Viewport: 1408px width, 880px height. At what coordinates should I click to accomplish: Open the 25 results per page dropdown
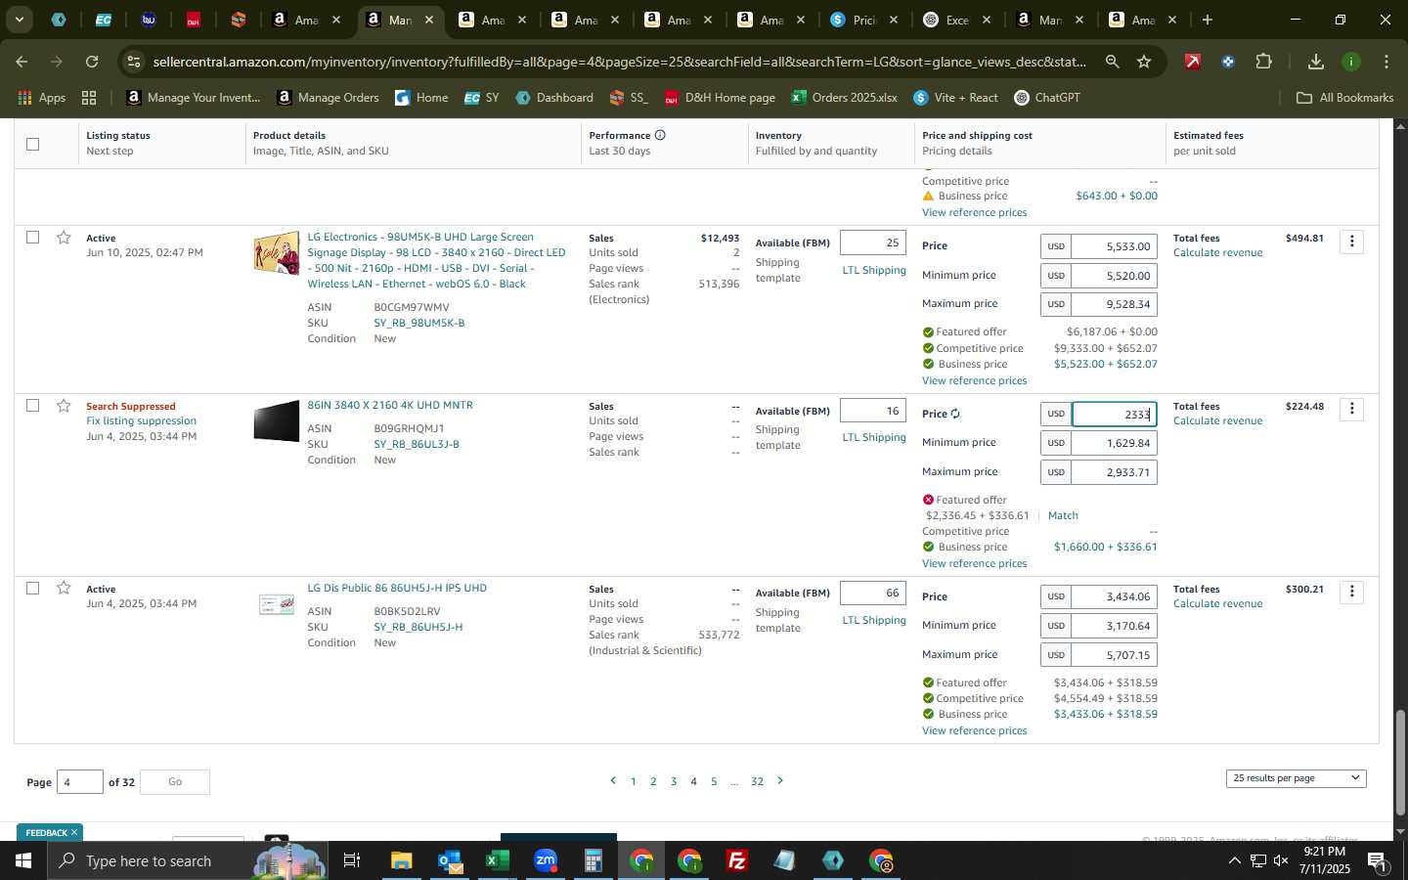pos(1296,778)
